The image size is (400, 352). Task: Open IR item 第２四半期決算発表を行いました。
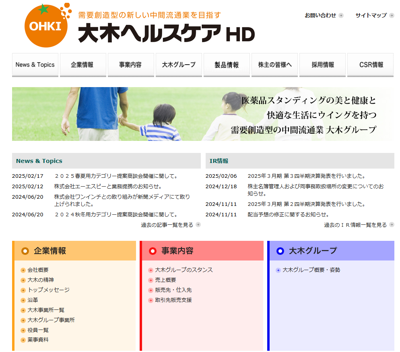307,204
